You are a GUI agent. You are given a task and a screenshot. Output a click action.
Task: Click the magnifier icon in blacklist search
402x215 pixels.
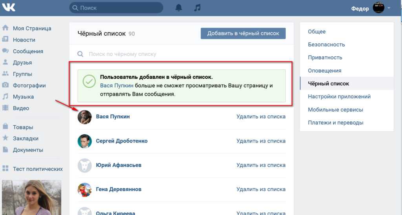pos(80,54)
